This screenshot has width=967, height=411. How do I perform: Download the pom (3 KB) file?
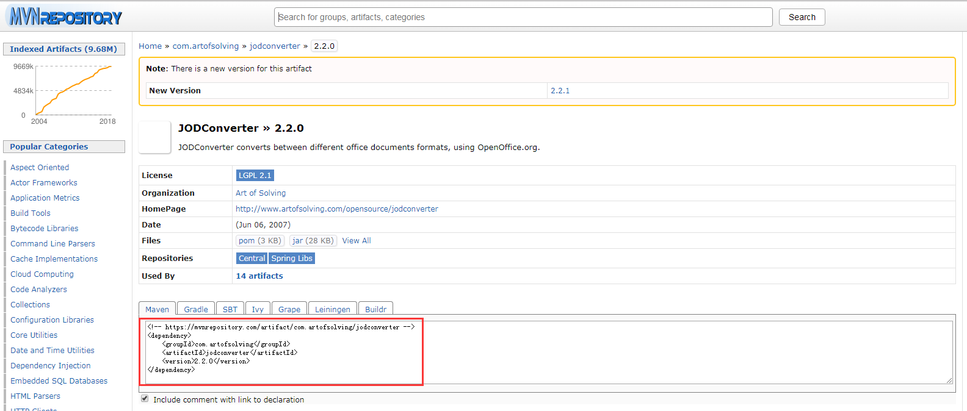pos(259,241)
